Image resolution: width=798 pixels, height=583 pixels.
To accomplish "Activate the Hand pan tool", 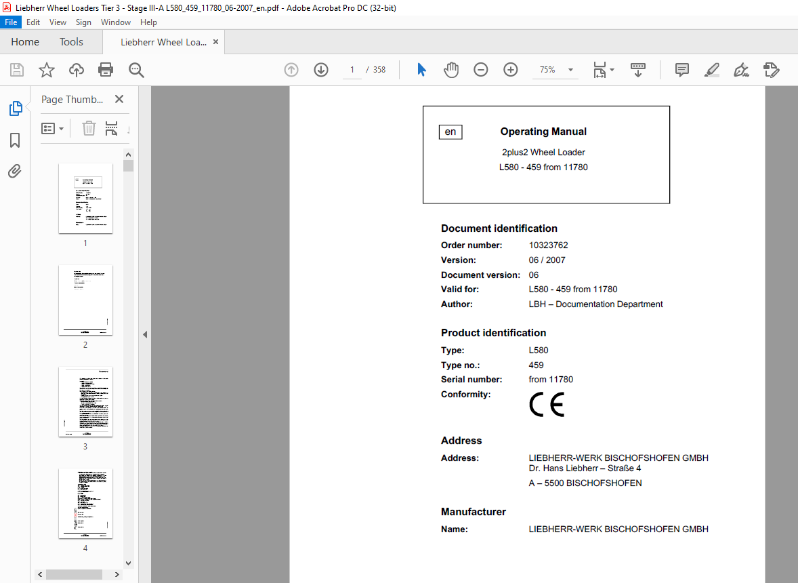I will click(451, 70).
